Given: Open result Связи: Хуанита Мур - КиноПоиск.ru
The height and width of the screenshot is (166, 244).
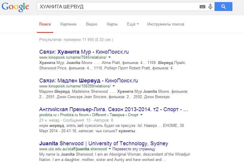Looking at the screenshot, I should (x=84, y=52).
